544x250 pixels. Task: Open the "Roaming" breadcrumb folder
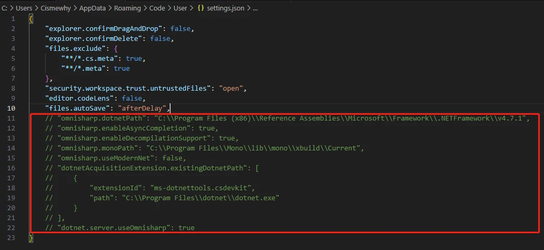(126, 8)
